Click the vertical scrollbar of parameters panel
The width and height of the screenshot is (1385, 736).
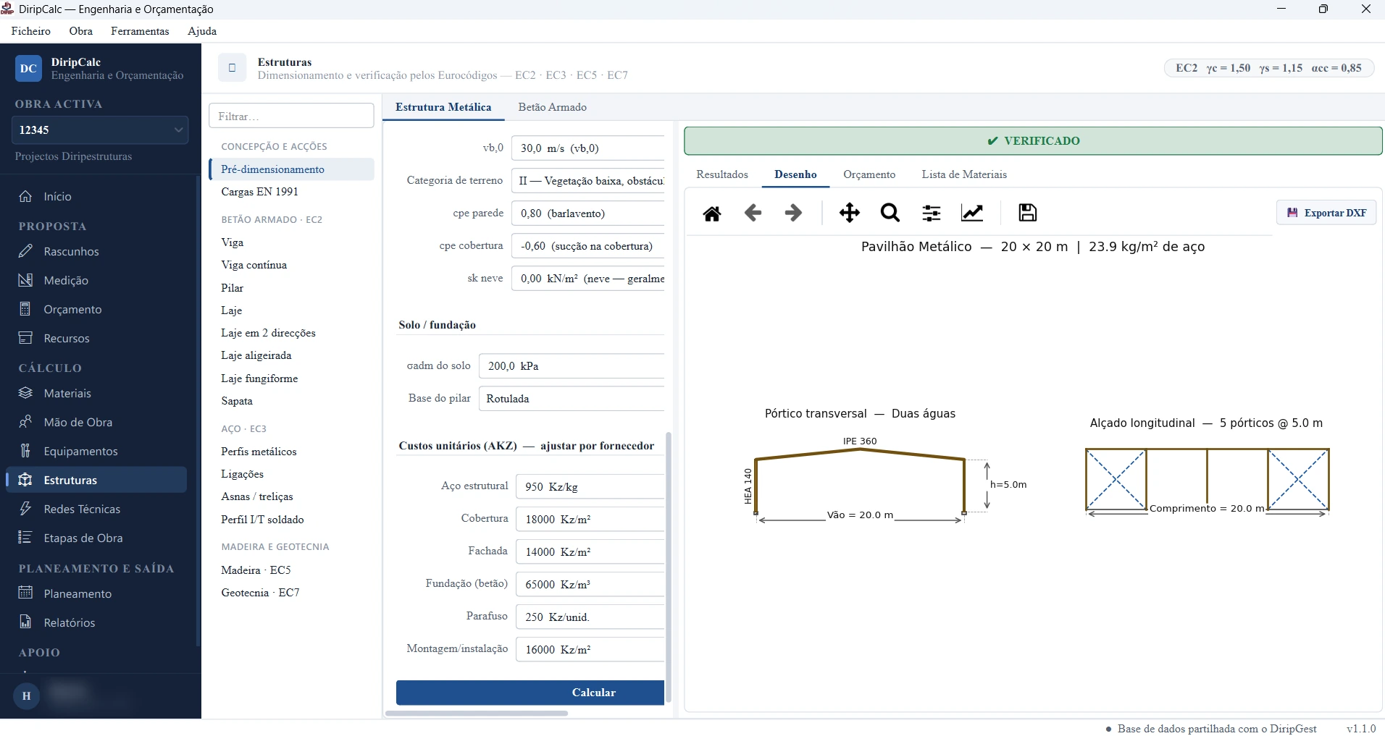coord(669,567)
